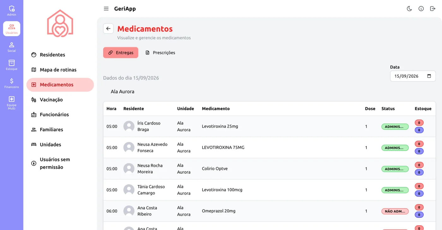Click Íris Cardoso Braga's avatar
This screenshot has width=442, height=230.
(129, 127)
